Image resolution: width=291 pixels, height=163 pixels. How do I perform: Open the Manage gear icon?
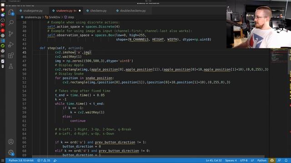[11, 153]
